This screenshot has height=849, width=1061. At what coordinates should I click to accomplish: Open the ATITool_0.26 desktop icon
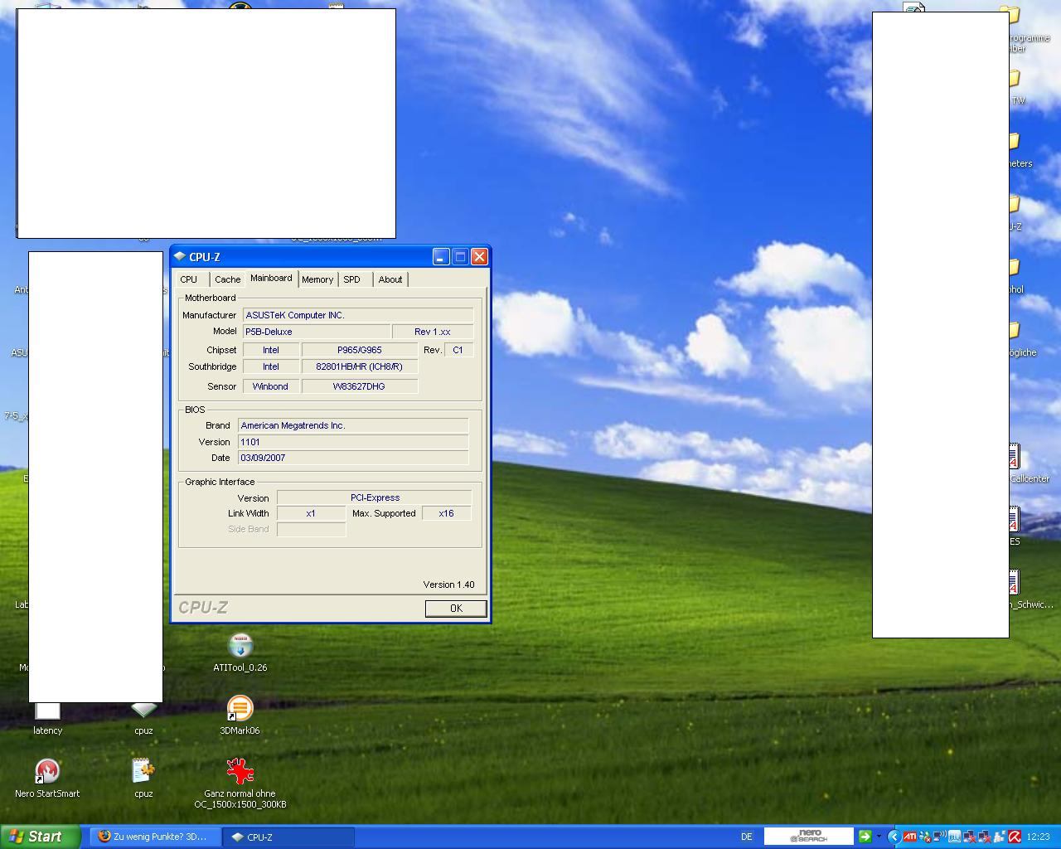coord(240,653)
